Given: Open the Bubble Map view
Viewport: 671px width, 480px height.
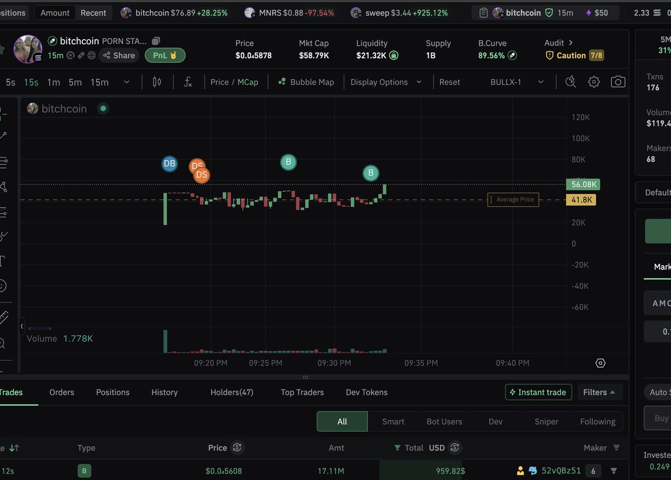Looking at the screenshot, I should coord(306,82).
